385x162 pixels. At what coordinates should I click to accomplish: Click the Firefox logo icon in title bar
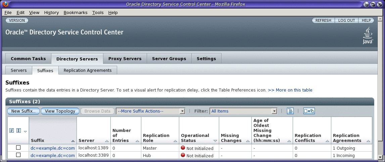(x=5, y=4)
